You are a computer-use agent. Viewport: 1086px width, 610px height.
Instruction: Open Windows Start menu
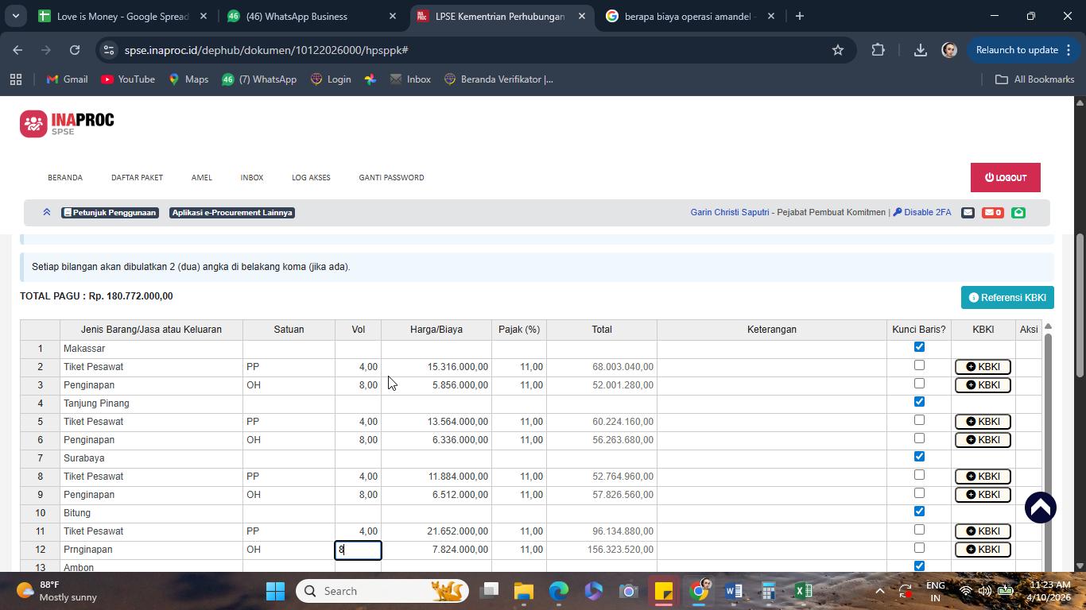[275, 591]
